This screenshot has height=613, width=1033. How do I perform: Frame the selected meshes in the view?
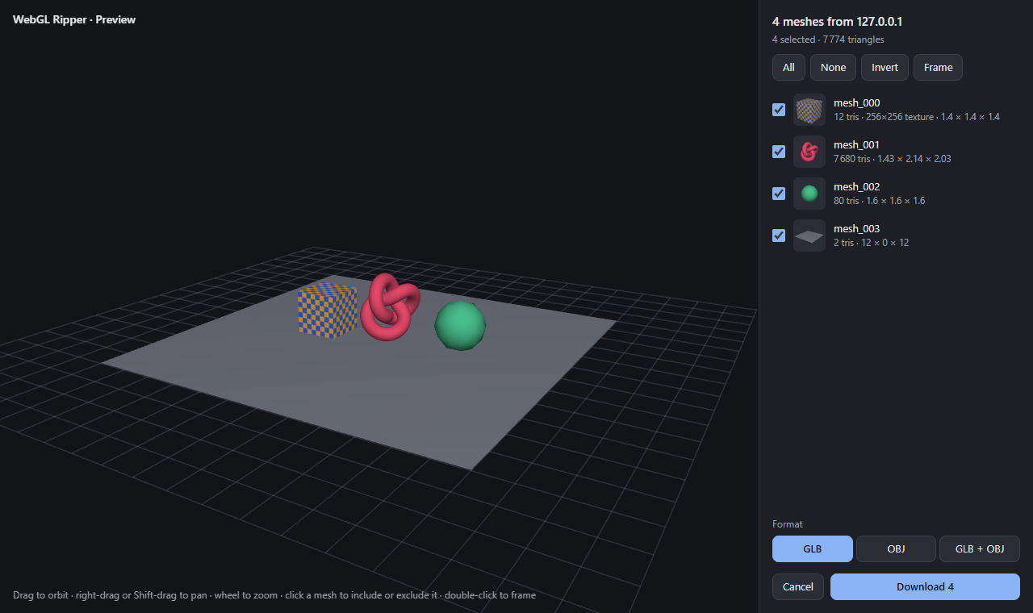tap(938, 67)
